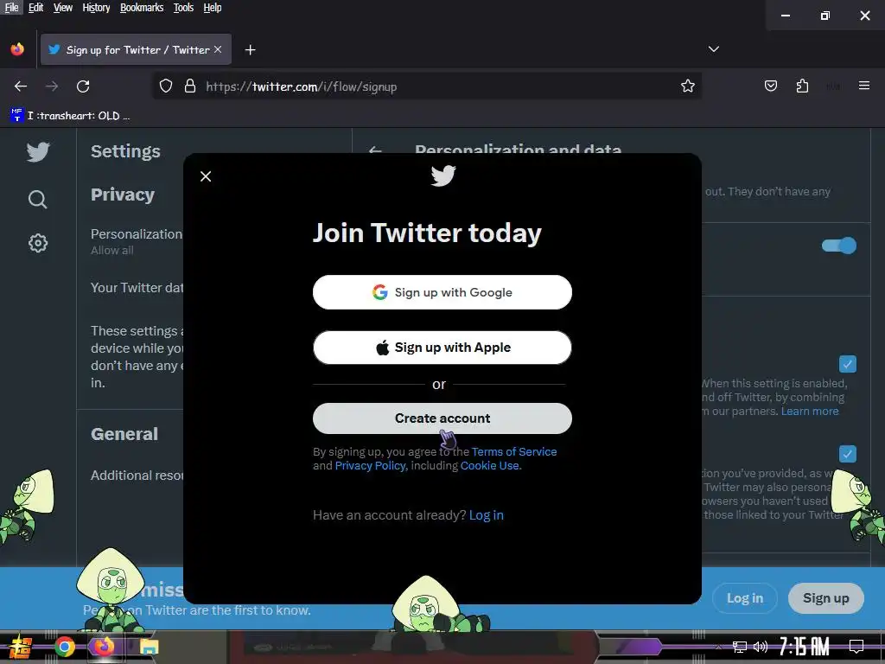885x664 pixels.
Task: Bookmark this page with the star icon
Action: coord(687,86)
